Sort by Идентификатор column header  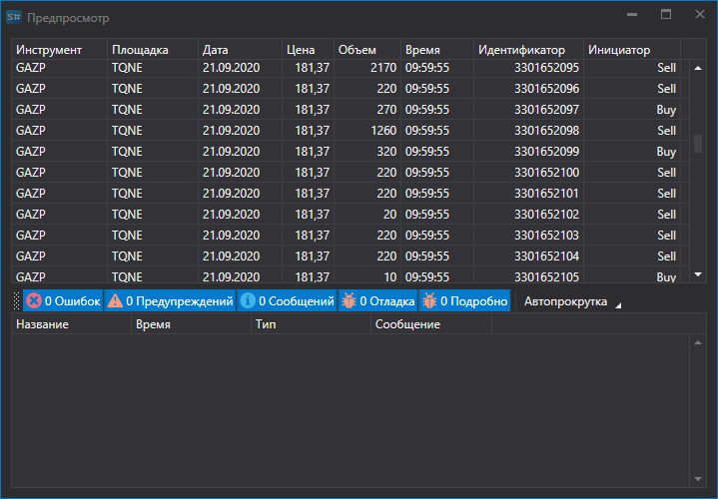coord(528,50)
